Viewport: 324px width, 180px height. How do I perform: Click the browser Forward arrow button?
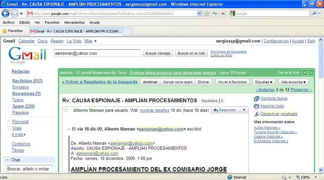14,14
